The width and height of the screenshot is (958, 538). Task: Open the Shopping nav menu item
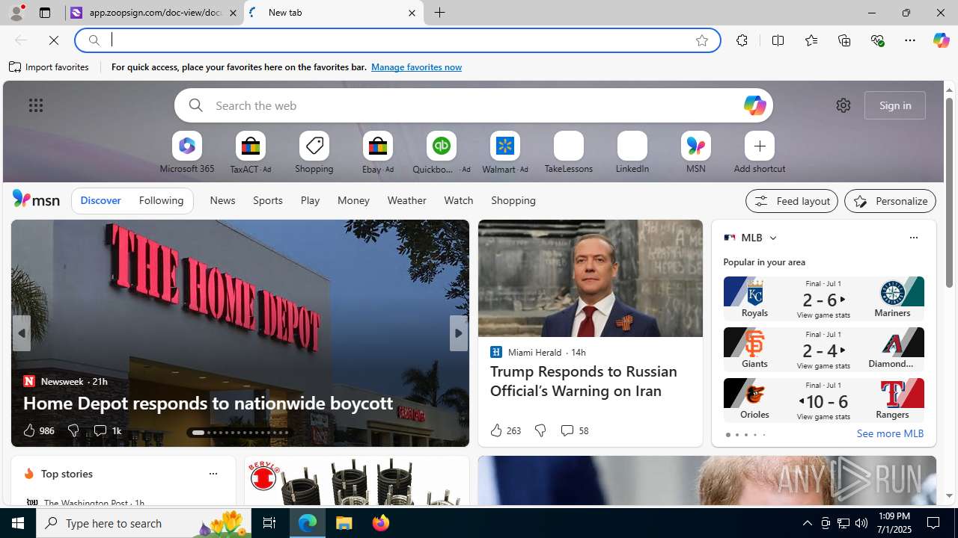[x=513, y=200]
